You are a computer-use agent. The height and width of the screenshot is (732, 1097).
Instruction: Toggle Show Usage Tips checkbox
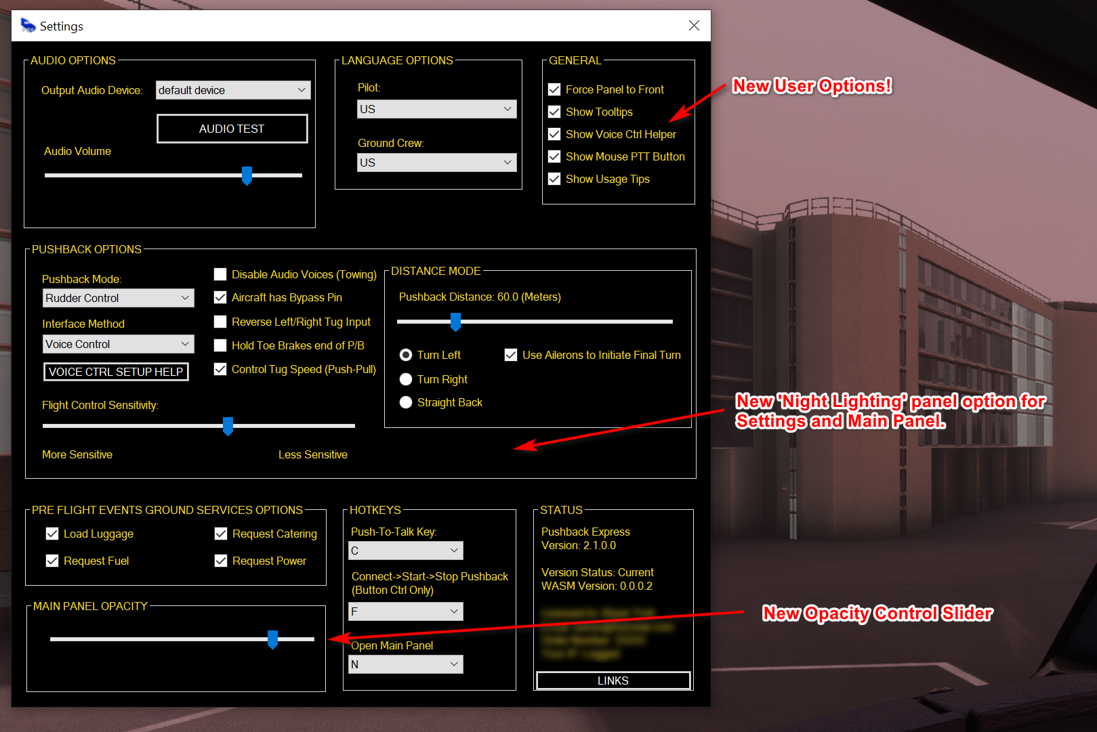coord(554,179)
